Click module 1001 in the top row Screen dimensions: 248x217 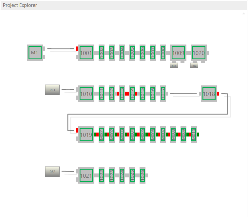tap(86, 53)
